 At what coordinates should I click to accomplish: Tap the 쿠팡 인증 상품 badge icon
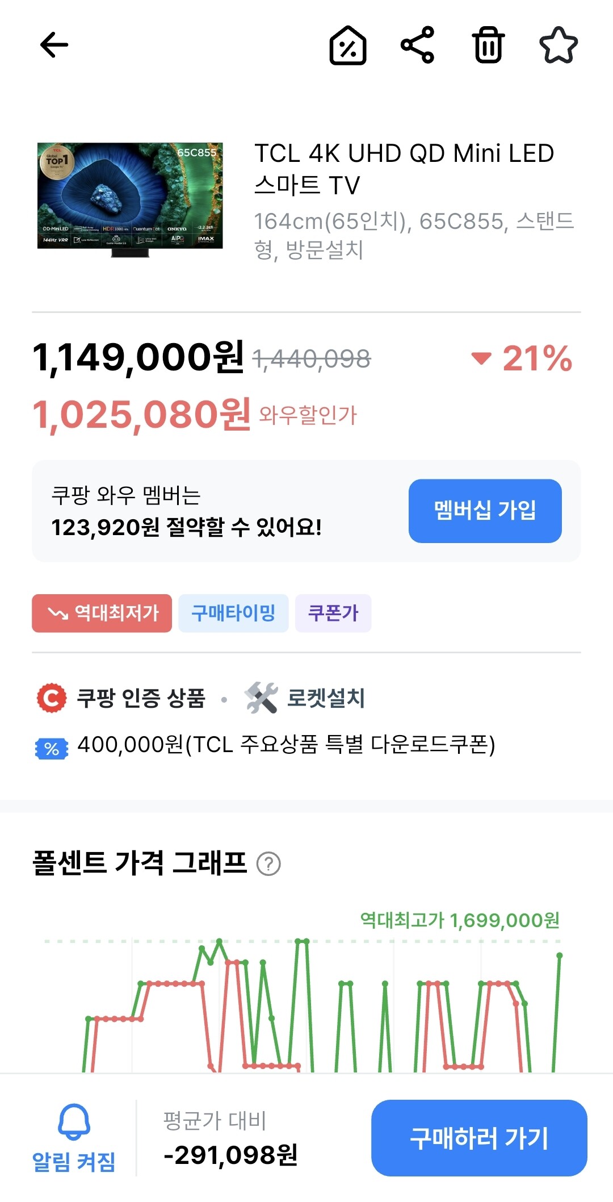(52, 698)
